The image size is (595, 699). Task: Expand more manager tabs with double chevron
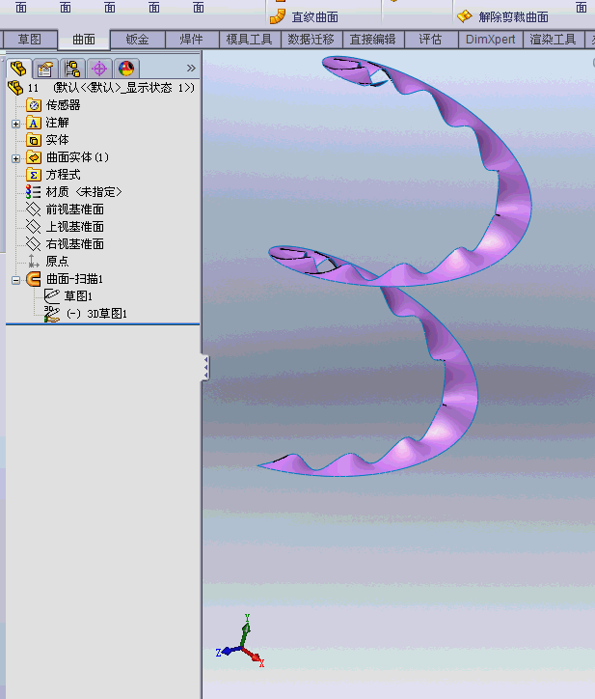click(191, 69)
